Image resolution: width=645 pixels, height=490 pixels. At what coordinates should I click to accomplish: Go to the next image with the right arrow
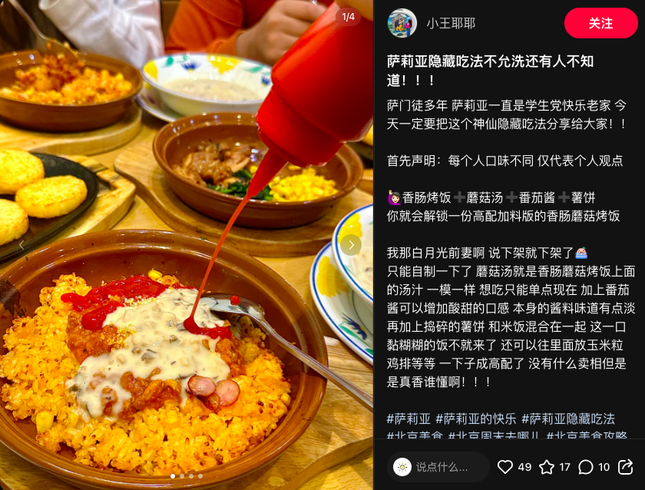[351, 245]
